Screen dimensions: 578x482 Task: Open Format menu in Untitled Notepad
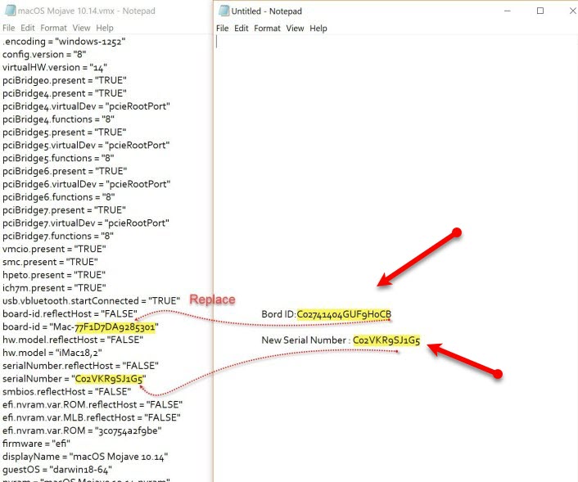(x=267, y=29)
